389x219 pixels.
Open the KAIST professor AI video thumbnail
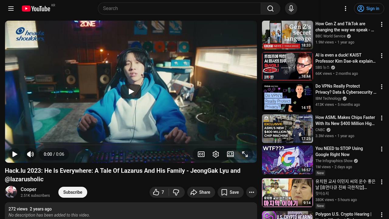coord(287,66)
